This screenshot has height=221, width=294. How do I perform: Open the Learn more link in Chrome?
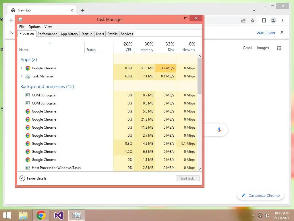266,32
